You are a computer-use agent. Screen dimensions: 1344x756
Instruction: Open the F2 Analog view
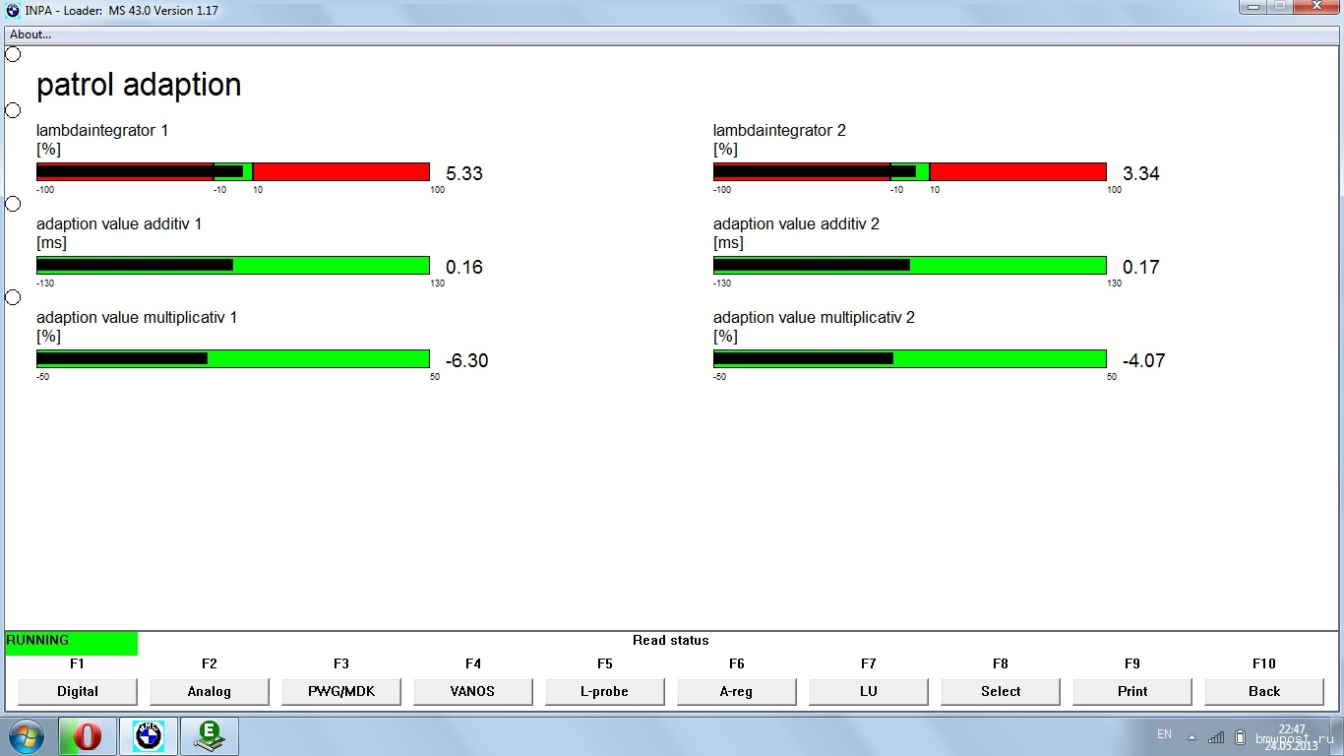pos(209,691)
